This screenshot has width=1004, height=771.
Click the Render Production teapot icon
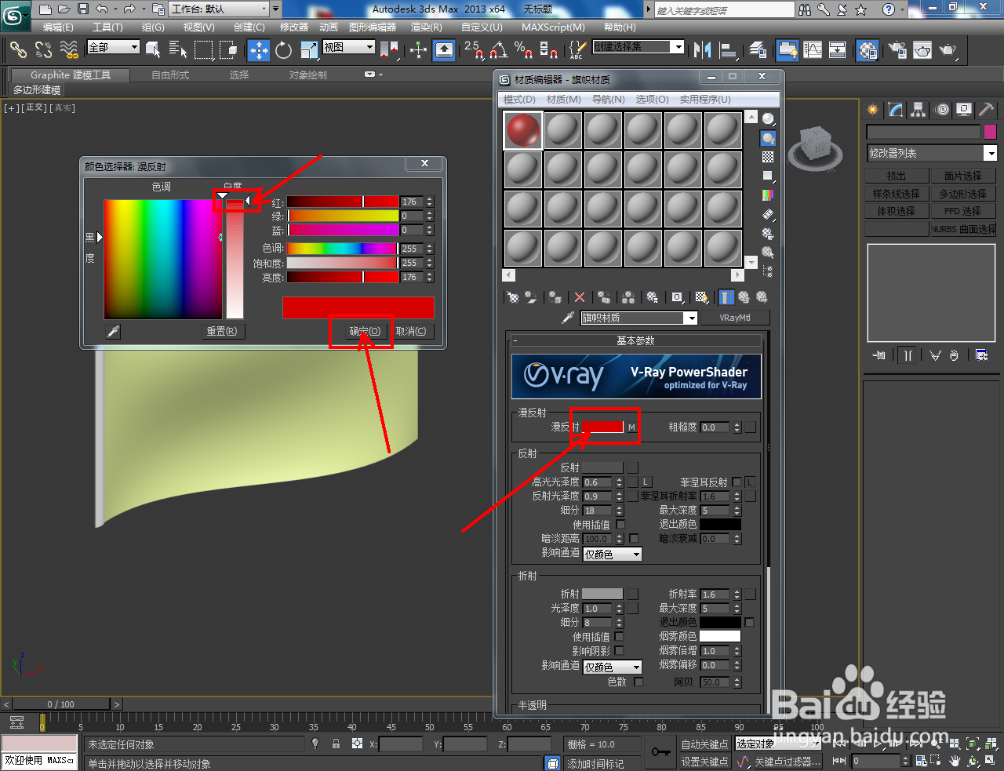pos(948,50)
